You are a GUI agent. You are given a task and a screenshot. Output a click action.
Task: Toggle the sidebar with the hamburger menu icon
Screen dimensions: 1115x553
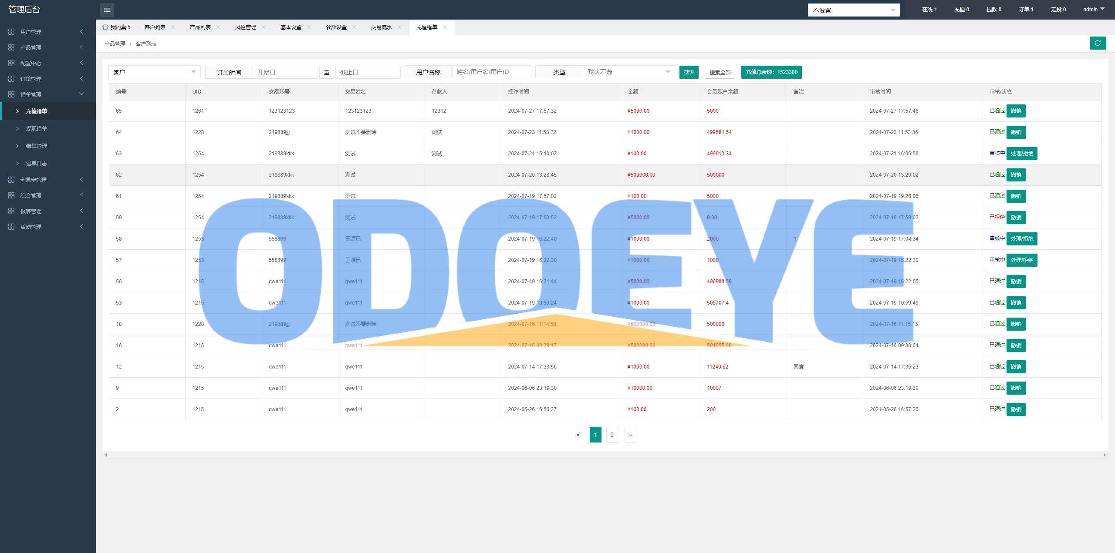[107, 10]
